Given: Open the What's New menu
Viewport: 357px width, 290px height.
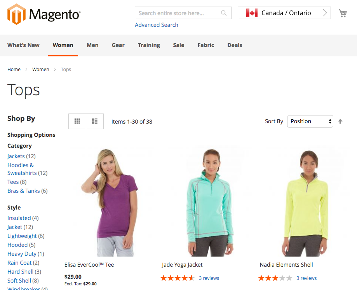Looking at the screenshot, I should (23, 45).
